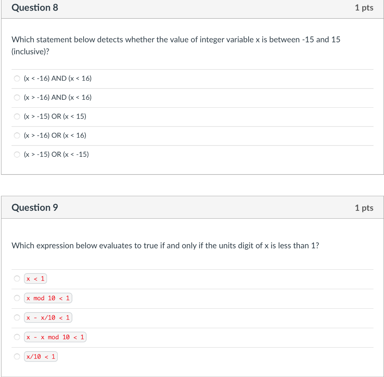
Task: Select the x/10 < 1 answer
Action: 17,356
